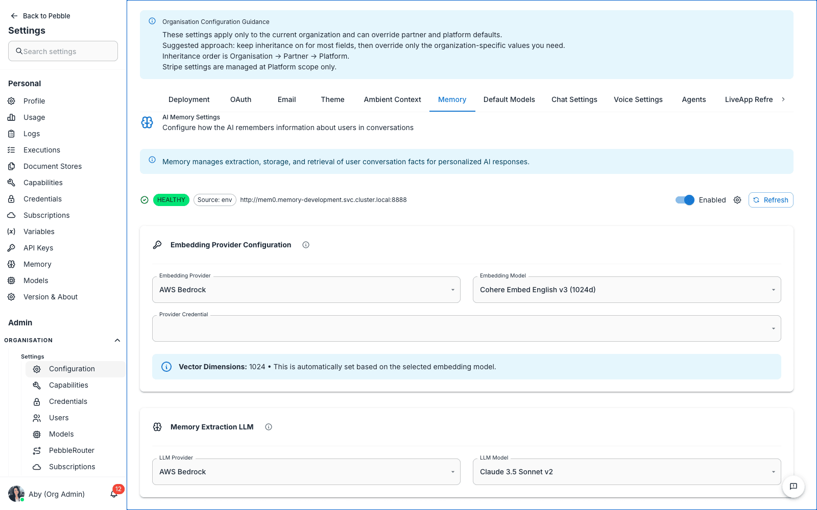Open the Embedding Provider dropdown
817x510 pixels.
click(x=306, y=290)
